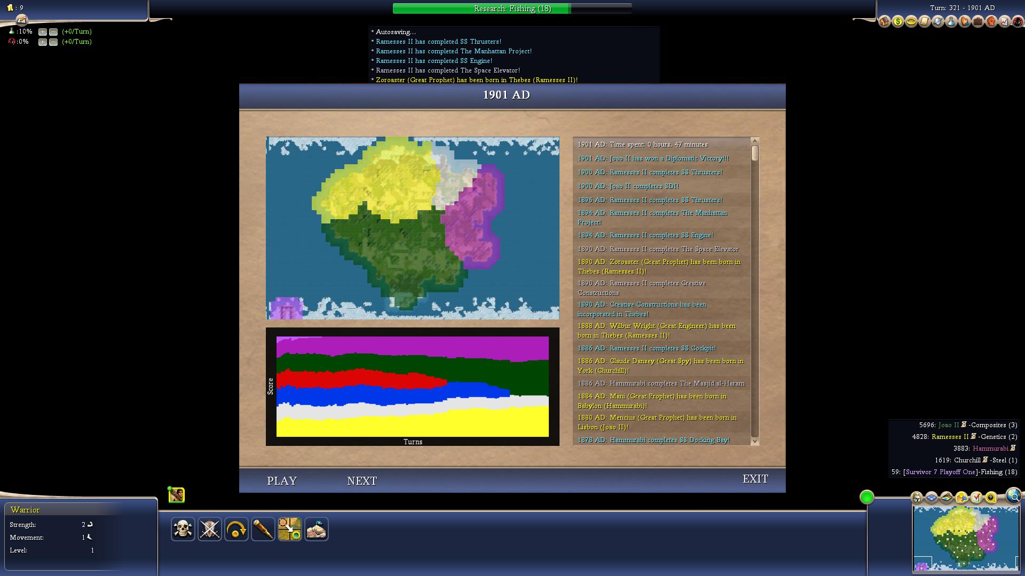This screenshot has height=576, width=1025.
Task: Select the Warrior unit portrait icon
Action: [x=177, y=495]
